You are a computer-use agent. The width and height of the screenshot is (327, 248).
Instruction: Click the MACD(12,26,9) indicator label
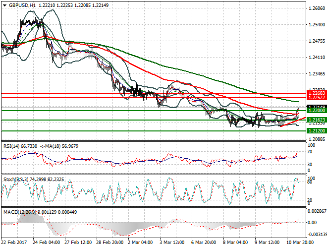[x=20, y=212]
